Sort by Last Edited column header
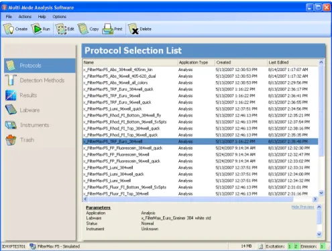Screen dimensions: 332x251 pyautogui.click(x=292, y=62)
